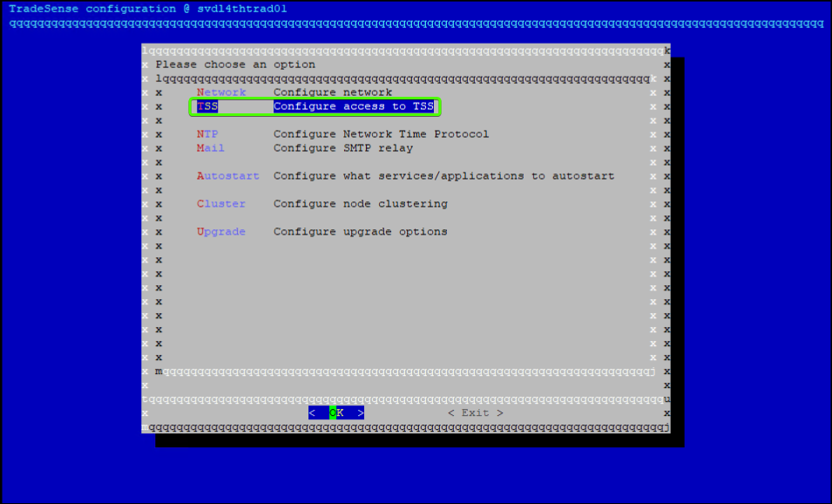Image resolution: width=832 pixels, height=504 pixels.
Task: Pick the Autostart services option
Action: pyautogui.click(x=405, y=176)
